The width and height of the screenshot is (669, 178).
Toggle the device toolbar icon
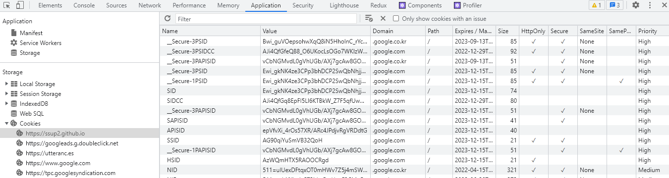coord(20,5)
